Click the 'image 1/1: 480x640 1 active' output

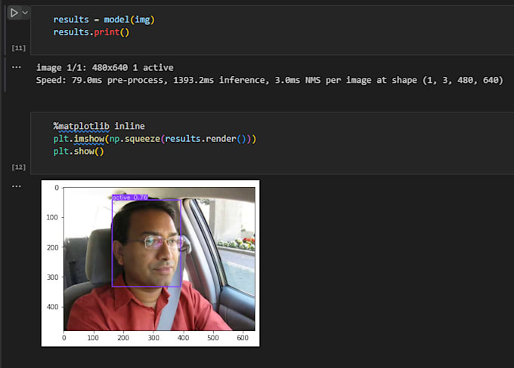coord(105,68)
